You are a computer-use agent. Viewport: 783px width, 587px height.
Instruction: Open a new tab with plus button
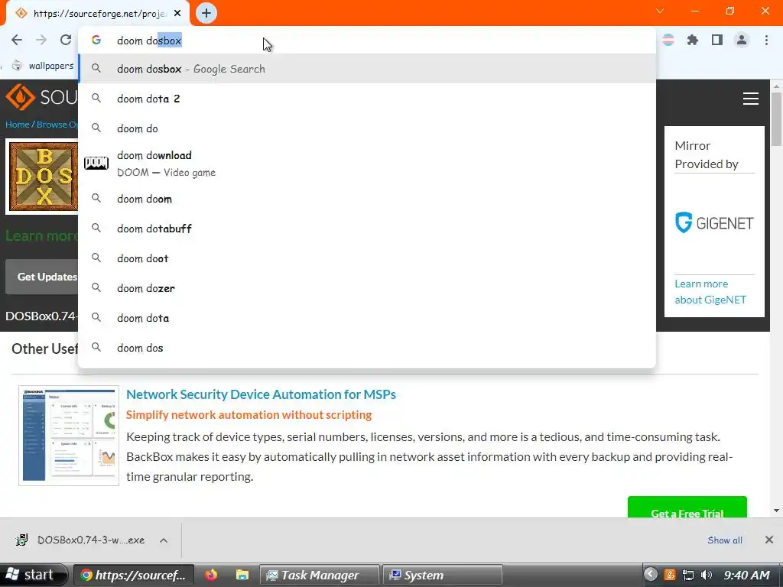(206, 13)
